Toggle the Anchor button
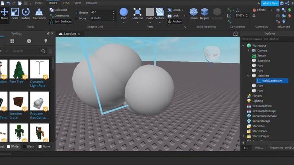The image size is (294, 165). click(x=175, y=22)
